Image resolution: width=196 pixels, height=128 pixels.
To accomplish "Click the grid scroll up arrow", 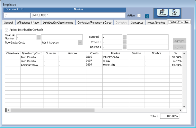I will pyautogui.click(x=184, y=54).
